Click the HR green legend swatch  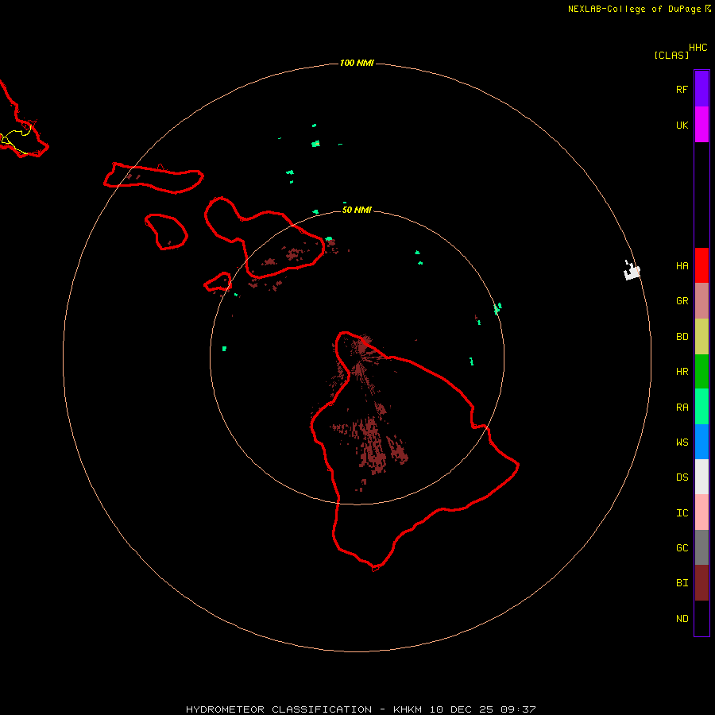coord(701,372)
